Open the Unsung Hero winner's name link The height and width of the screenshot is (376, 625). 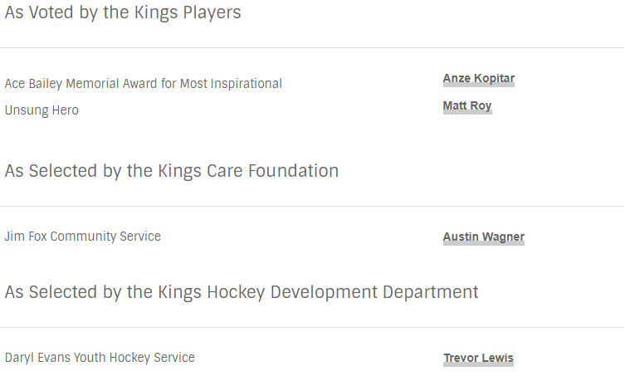click(x=467, y=106)
